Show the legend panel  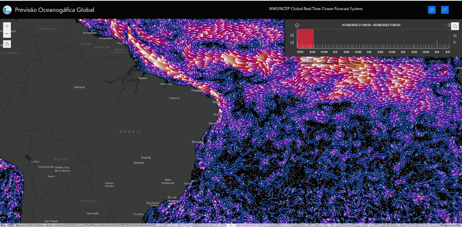pos(445,10)
